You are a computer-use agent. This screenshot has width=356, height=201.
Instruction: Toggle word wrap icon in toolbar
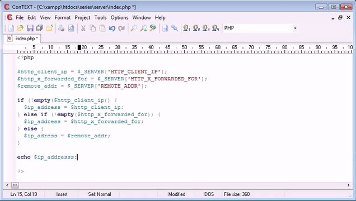165,28
